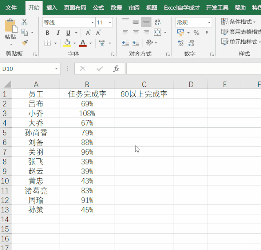
Task: Click the Copy icon
Action: [x=25, y=32]
